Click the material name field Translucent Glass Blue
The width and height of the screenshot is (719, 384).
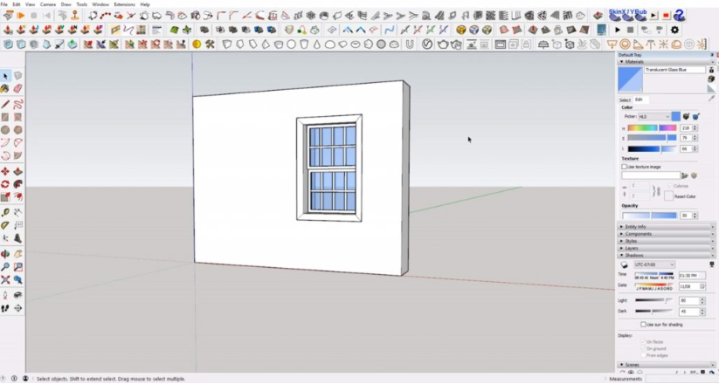(675, 70)
